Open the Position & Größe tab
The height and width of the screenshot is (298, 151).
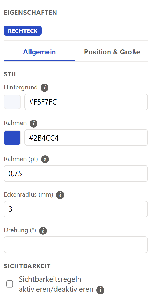[x=112, y=52]
